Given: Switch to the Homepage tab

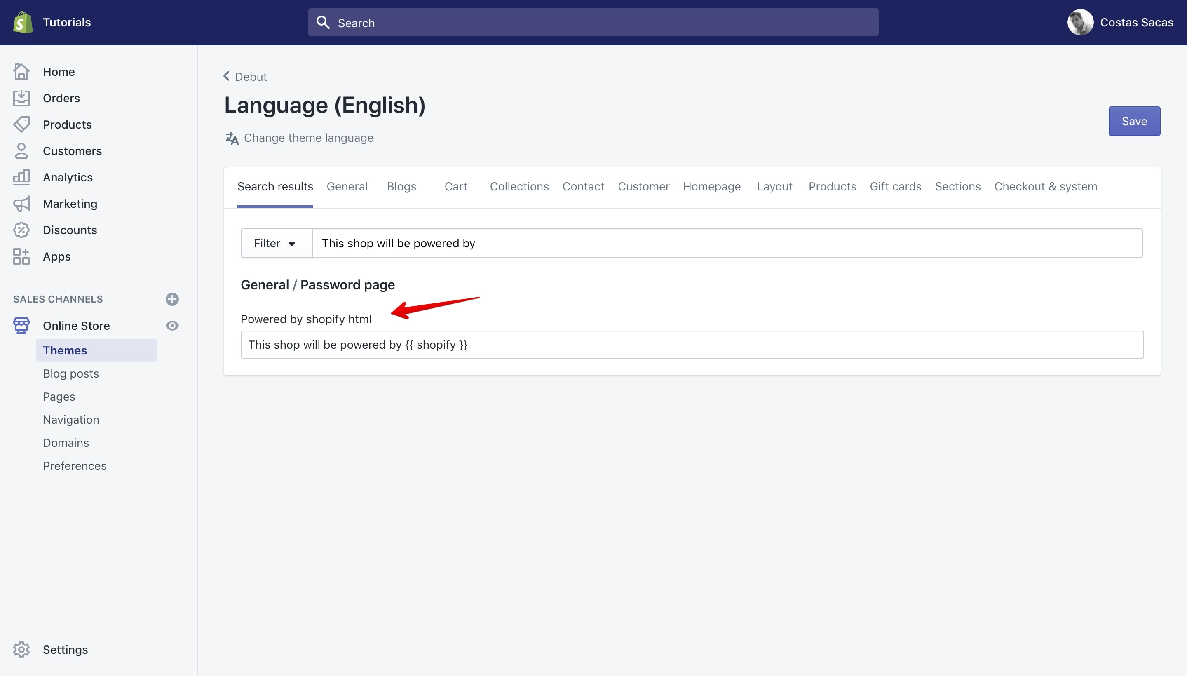Looking at the screenshot, I should click(x=712, y=187).
